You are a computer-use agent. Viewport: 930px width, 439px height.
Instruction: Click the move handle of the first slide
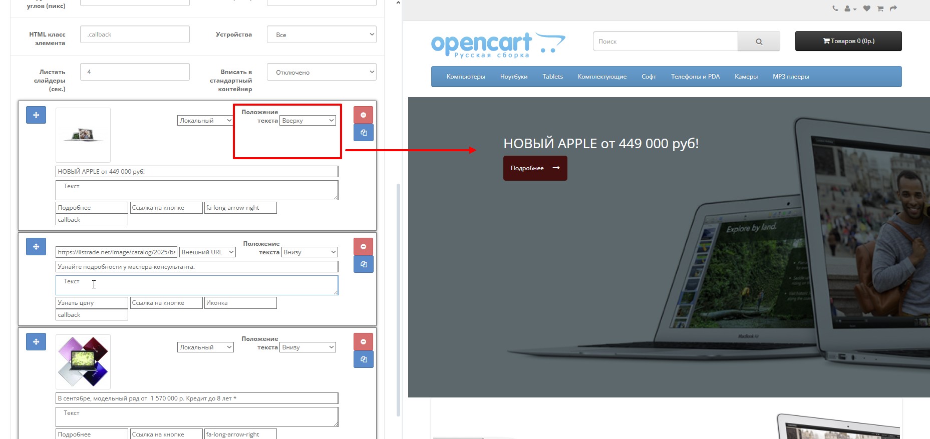tap(36, 115)
